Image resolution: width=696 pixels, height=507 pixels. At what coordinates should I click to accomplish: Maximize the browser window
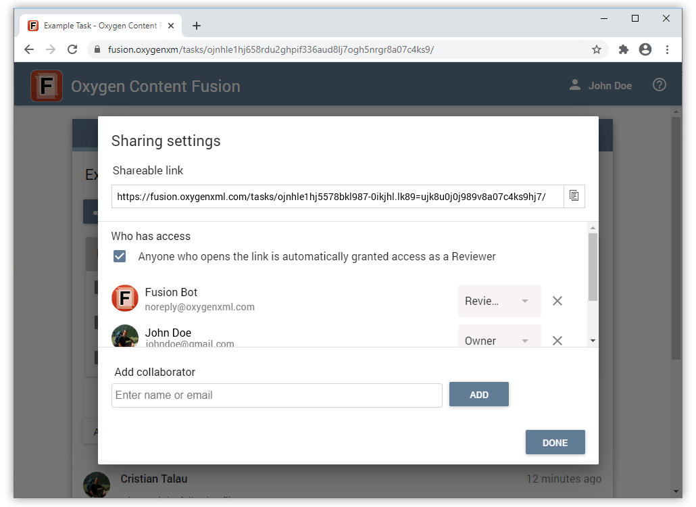click(x=635, y=18)
